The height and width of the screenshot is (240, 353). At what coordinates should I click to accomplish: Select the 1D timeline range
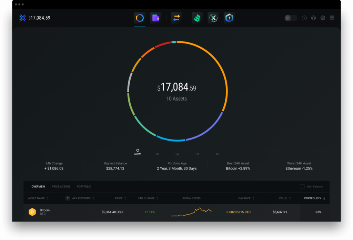(157, 154)
